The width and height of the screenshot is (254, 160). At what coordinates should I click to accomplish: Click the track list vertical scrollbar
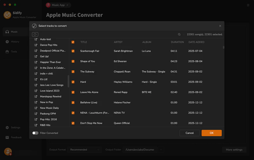click(x=224, y=47)
